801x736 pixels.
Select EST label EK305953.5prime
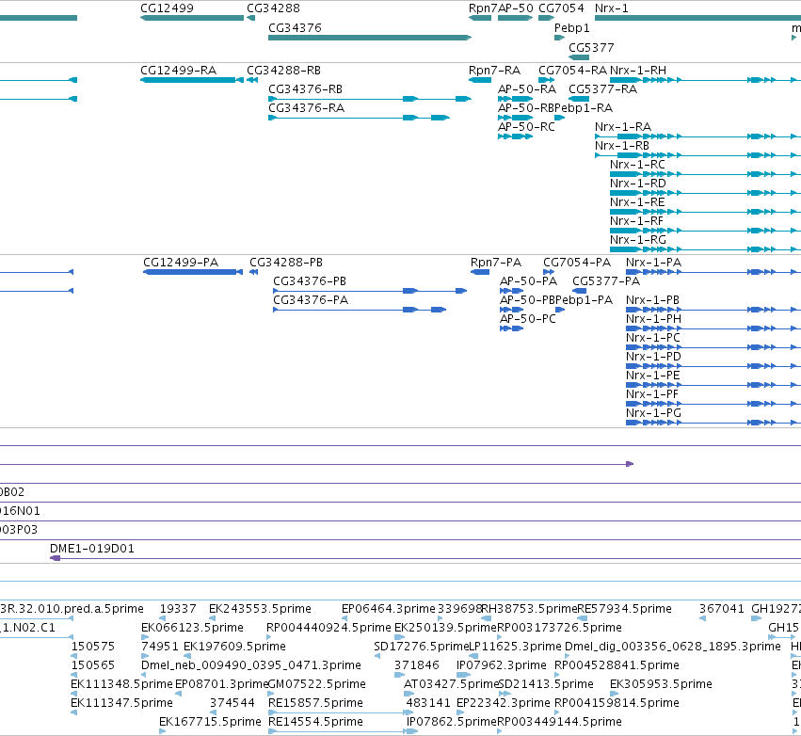click(x=661, y=684)
